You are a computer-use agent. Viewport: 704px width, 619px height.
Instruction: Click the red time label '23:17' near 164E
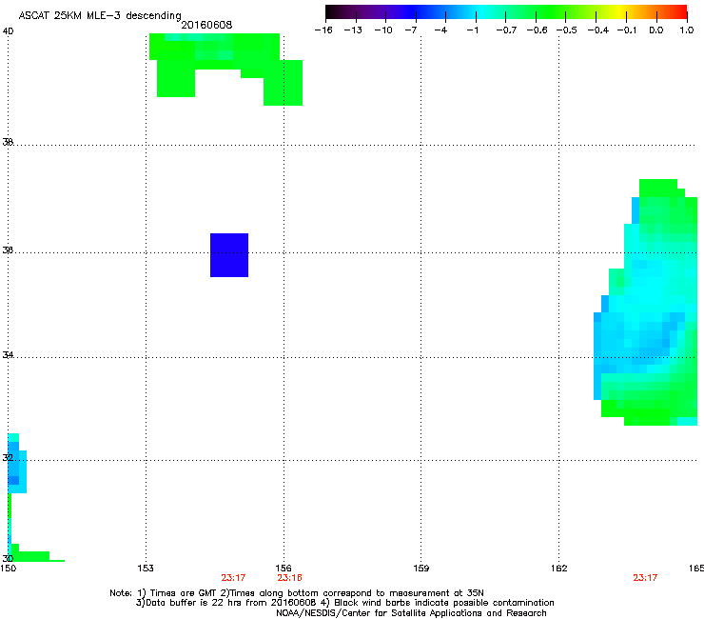(645, 578)
